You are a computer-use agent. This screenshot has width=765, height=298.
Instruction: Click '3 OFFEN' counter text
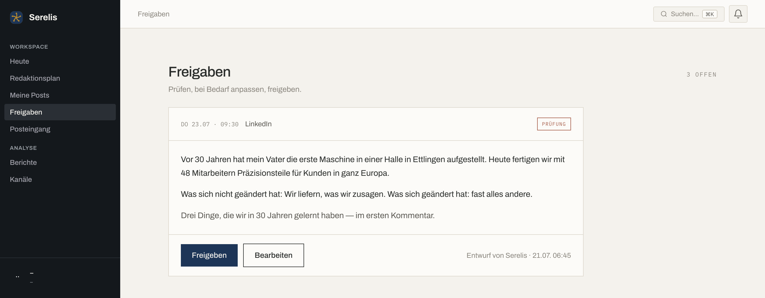point(701,75)
